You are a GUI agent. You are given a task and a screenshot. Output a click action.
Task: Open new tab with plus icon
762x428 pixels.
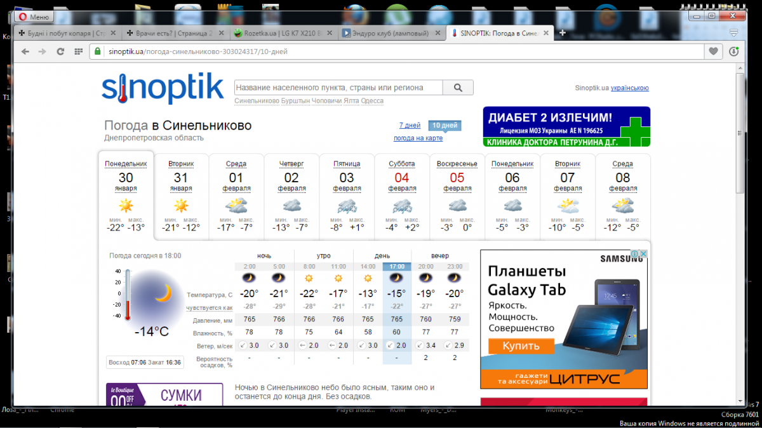click(561, 33)
